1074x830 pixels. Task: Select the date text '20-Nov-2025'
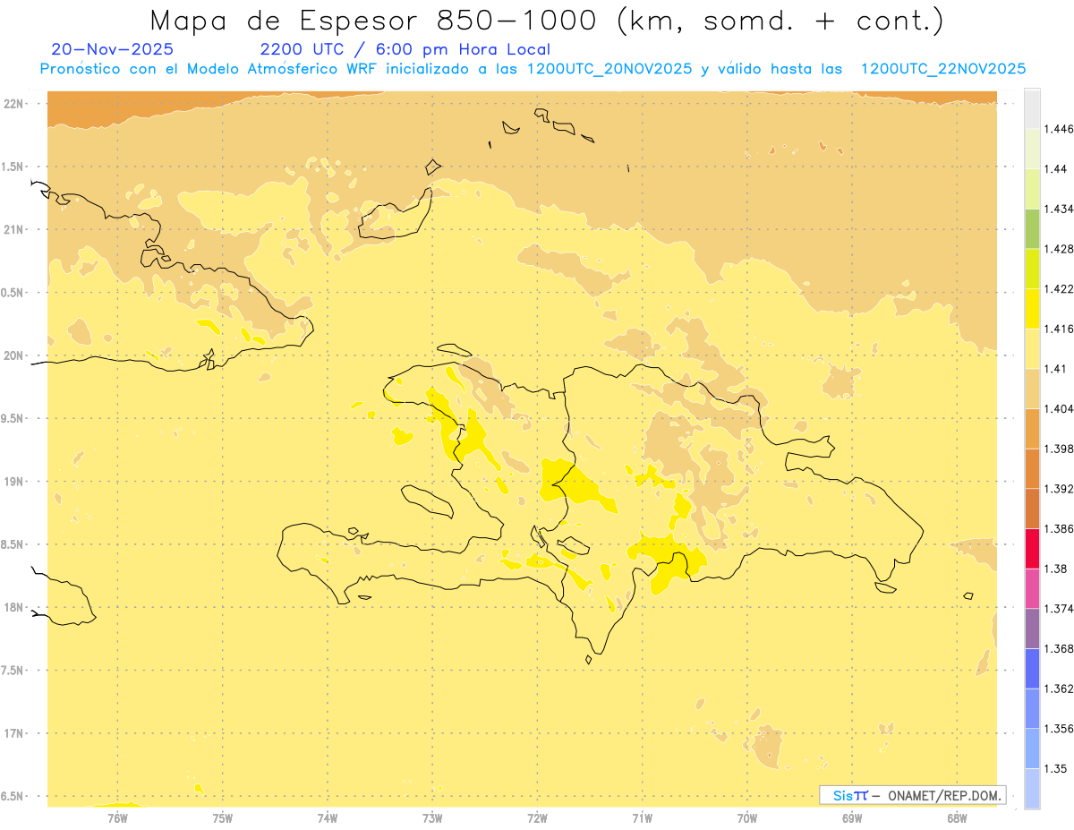tap(113, 50)
